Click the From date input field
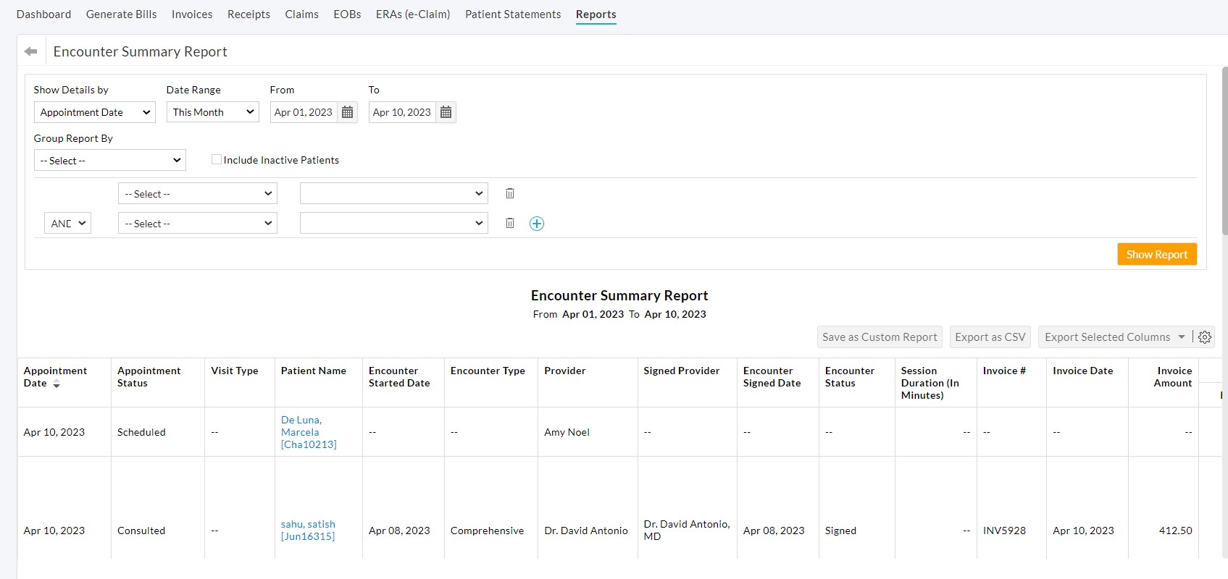The height and width of the screenshot is (579, 1228). tap(304, 112)
